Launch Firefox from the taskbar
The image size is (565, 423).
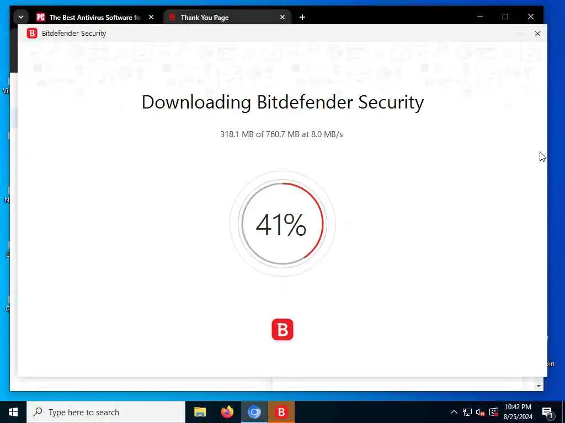pyautogui.click(x=227, y=412)
